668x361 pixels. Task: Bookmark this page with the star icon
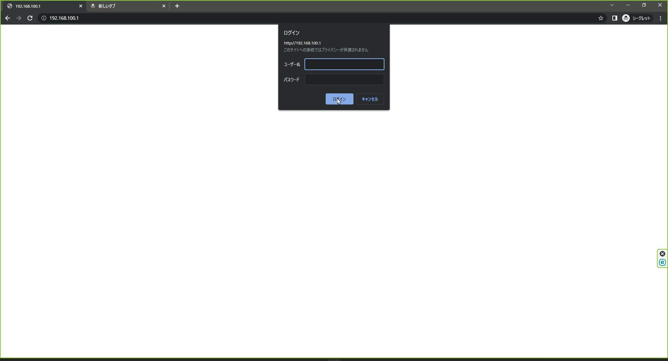(601, 18)
